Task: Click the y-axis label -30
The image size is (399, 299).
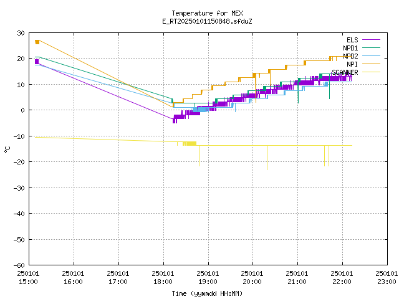Action: [19, 188]
